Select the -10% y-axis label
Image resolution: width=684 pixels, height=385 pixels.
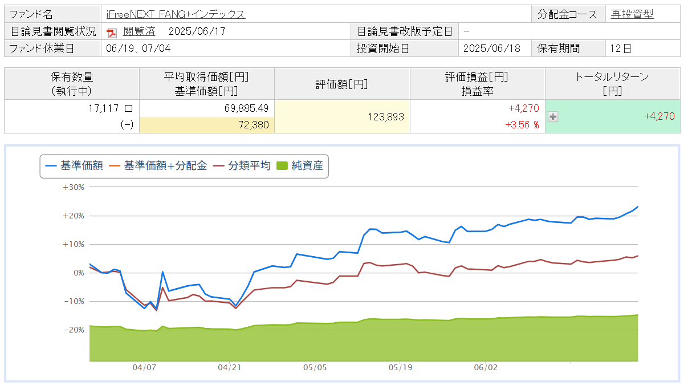74,301
